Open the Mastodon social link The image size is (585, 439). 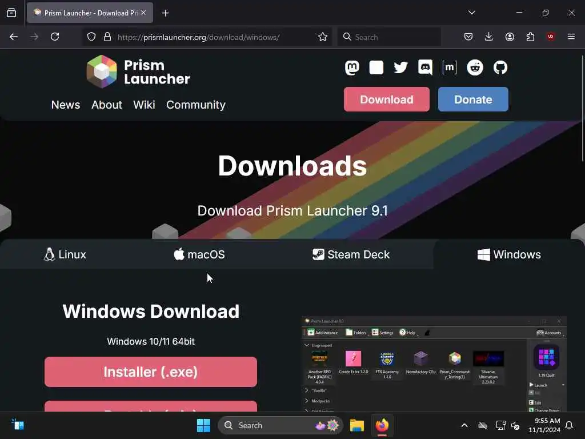pyautogui.click(x=352, y=67)
